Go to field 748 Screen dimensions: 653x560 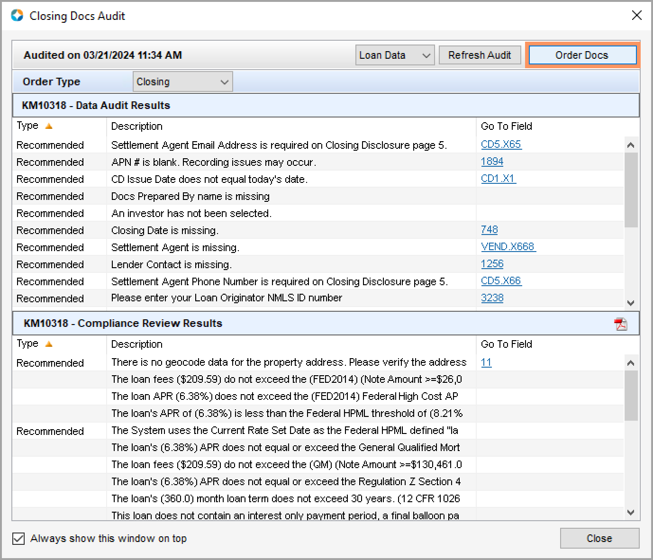pos(489,230)
